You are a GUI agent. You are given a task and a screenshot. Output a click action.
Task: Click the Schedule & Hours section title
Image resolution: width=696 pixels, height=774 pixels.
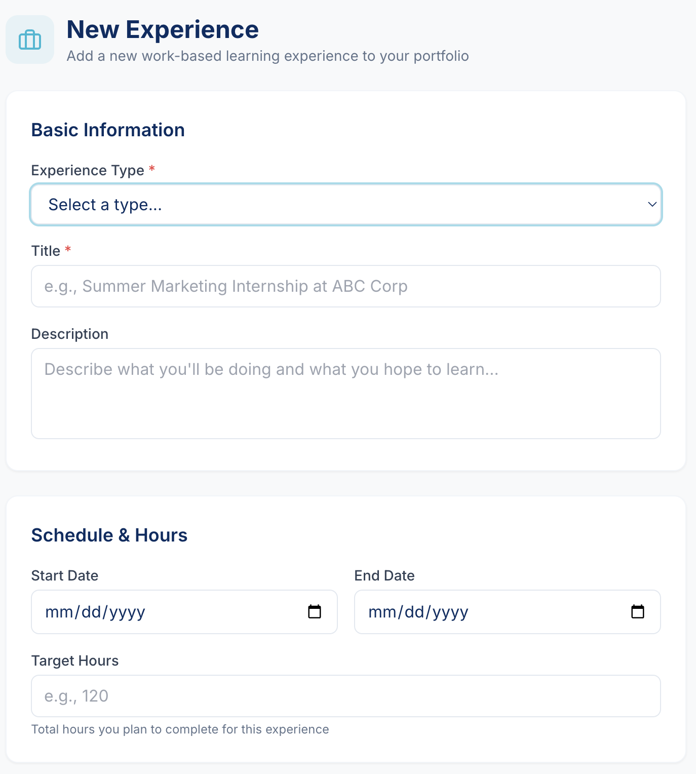tap(109, 534)
